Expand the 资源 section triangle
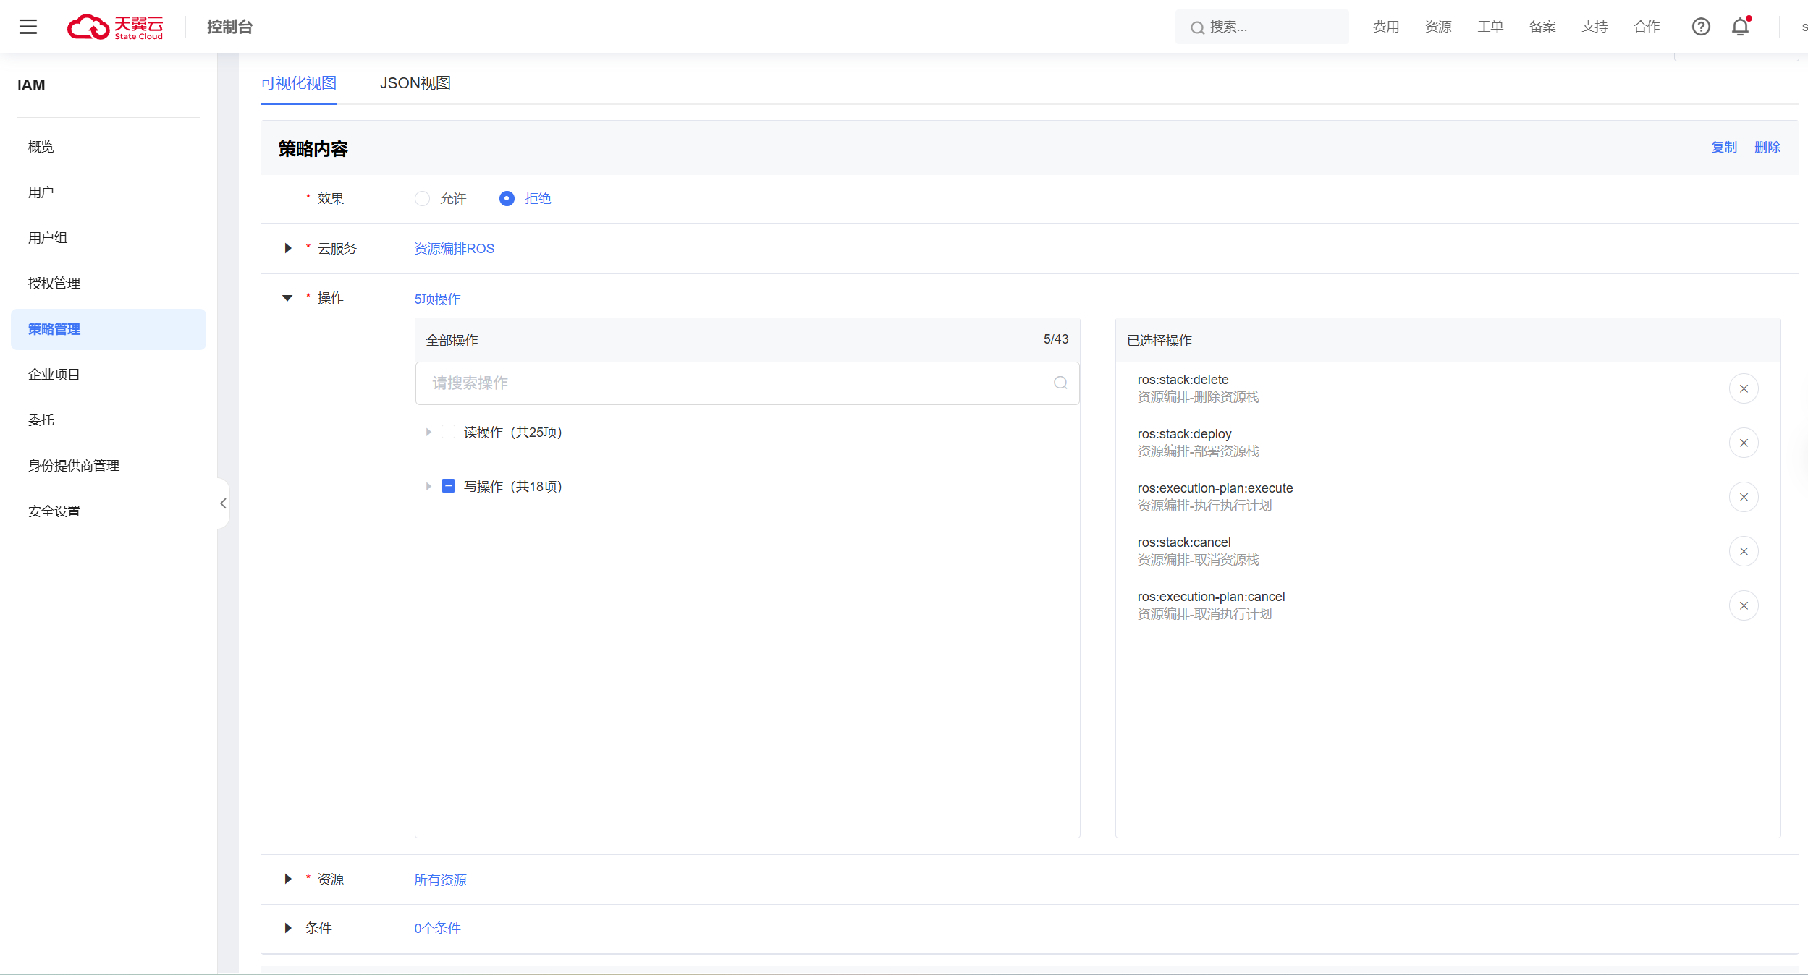Image resolution: width=1808 pixels, height=975 pixels. coord(288,879)
